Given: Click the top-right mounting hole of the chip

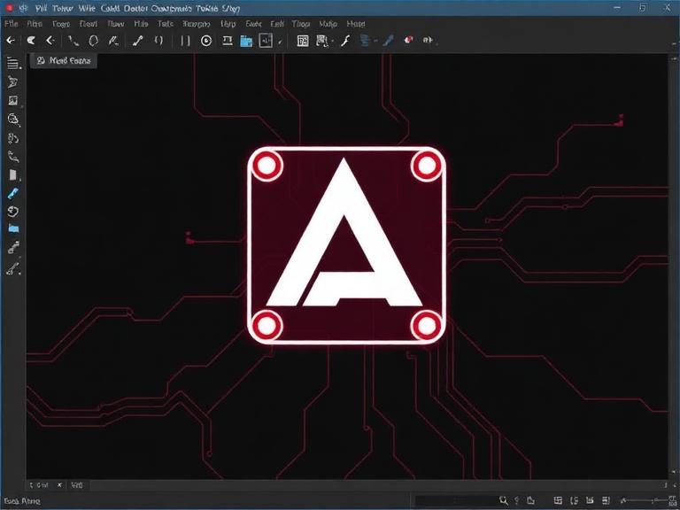Looking at the screenshot, I should [x=427, y=166].
